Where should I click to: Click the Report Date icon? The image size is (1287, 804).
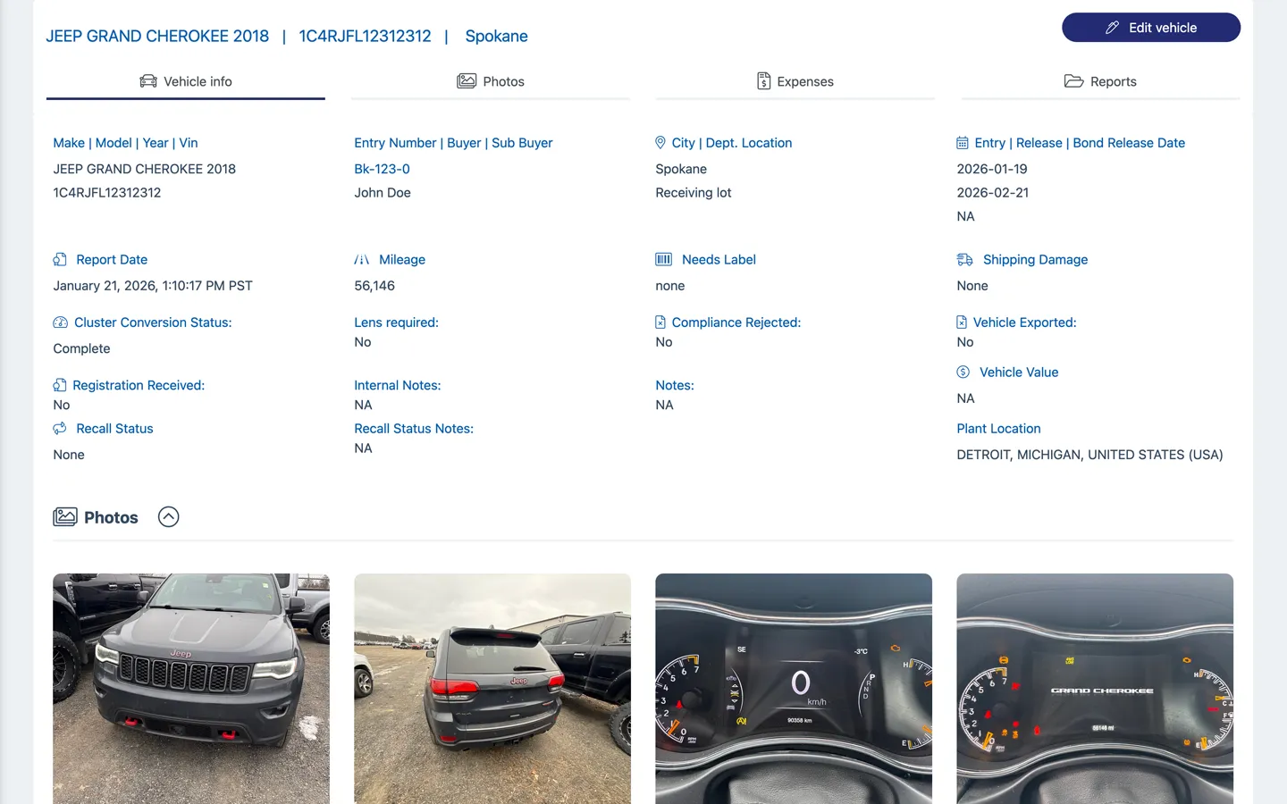(x=60, y=260)
